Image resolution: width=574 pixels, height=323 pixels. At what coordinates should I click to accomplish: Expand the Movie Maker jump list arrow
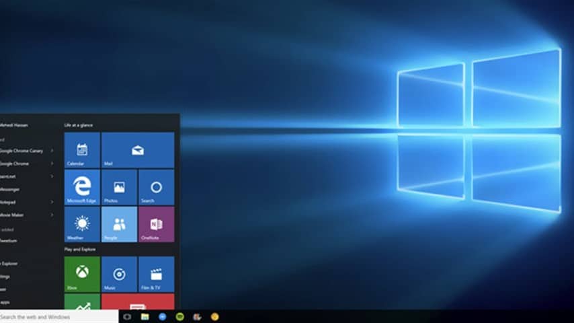(52, 215)
